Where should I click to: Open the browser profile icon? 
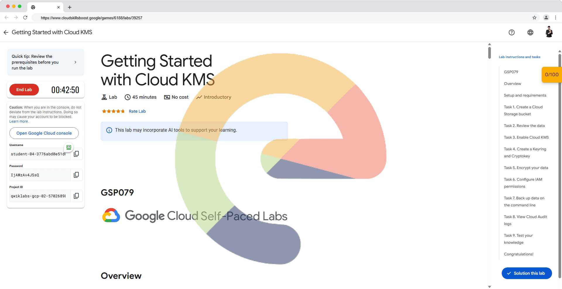[x=546, y=18]
